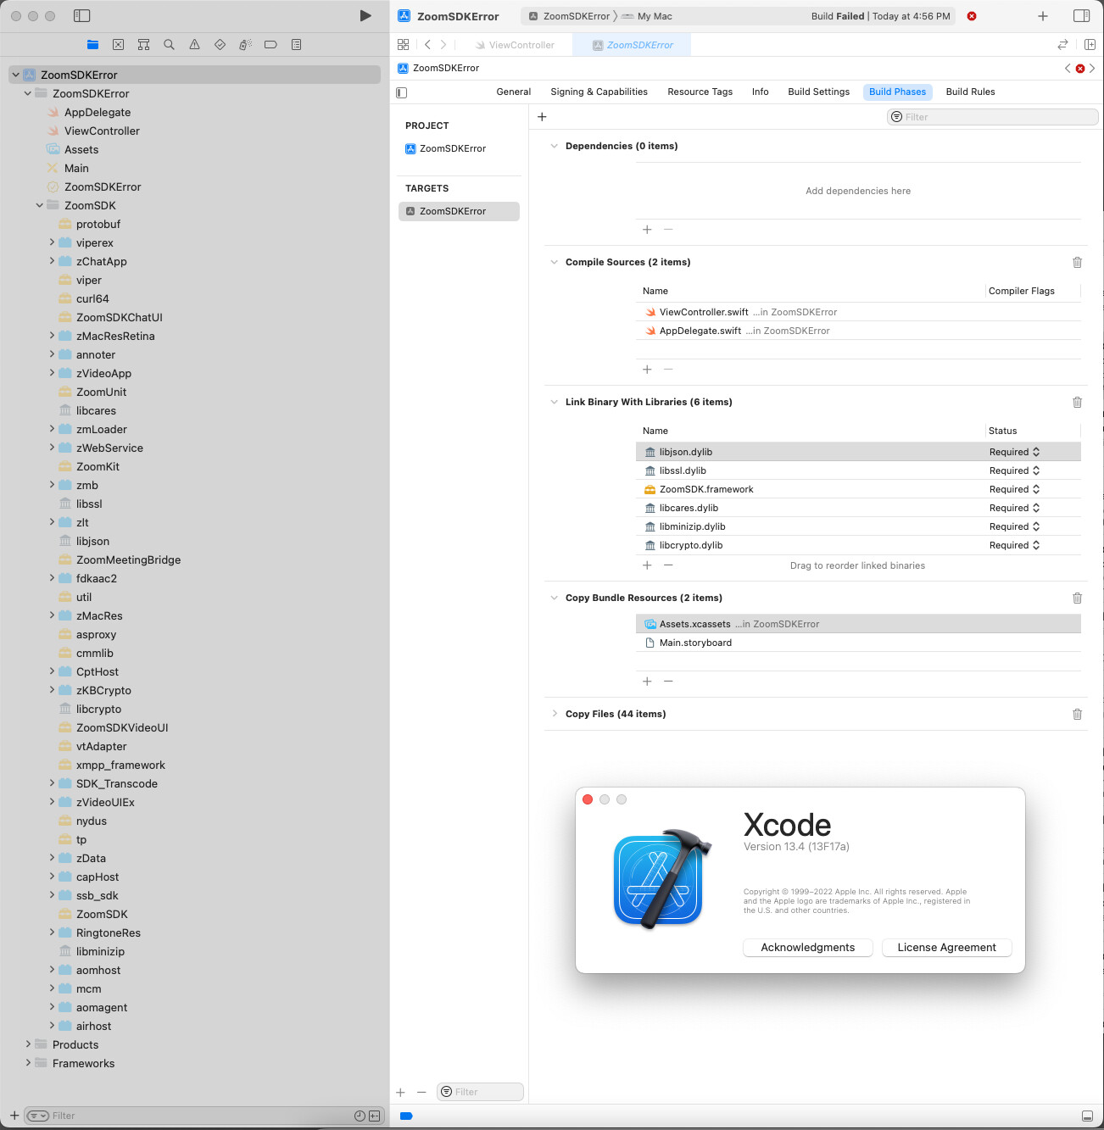Toggle the debug area at bottom right
The width and height of the screenshot is (1104, 1130).
(x=1087, y=1116)
